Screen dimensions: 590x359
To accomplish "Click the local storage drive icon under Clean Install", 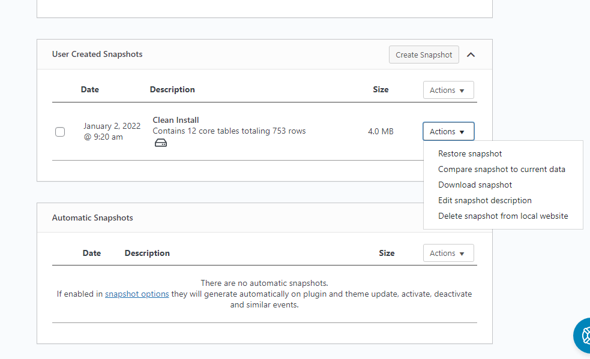I will point(160,143).
